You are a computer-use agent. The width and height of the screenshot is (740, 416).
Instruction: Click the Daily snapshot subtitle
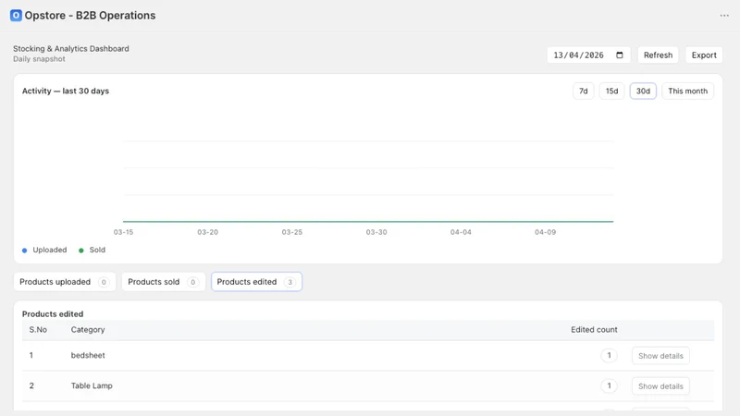[x=39, y=59]
